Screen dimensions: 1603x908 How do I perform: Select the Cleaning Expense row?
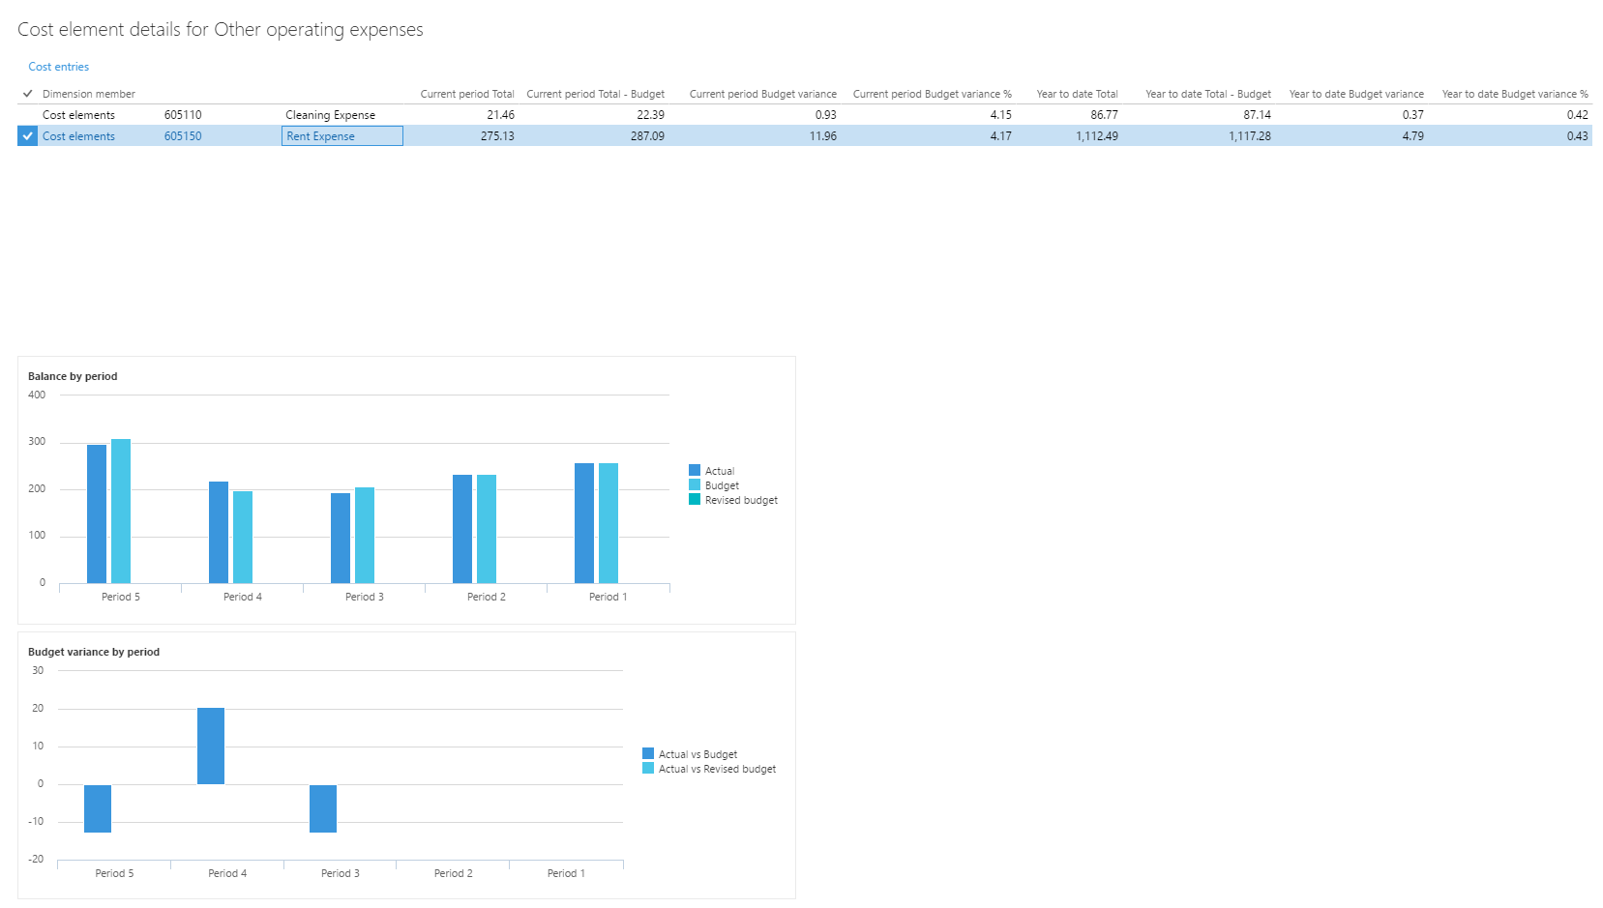pos(329,114)
